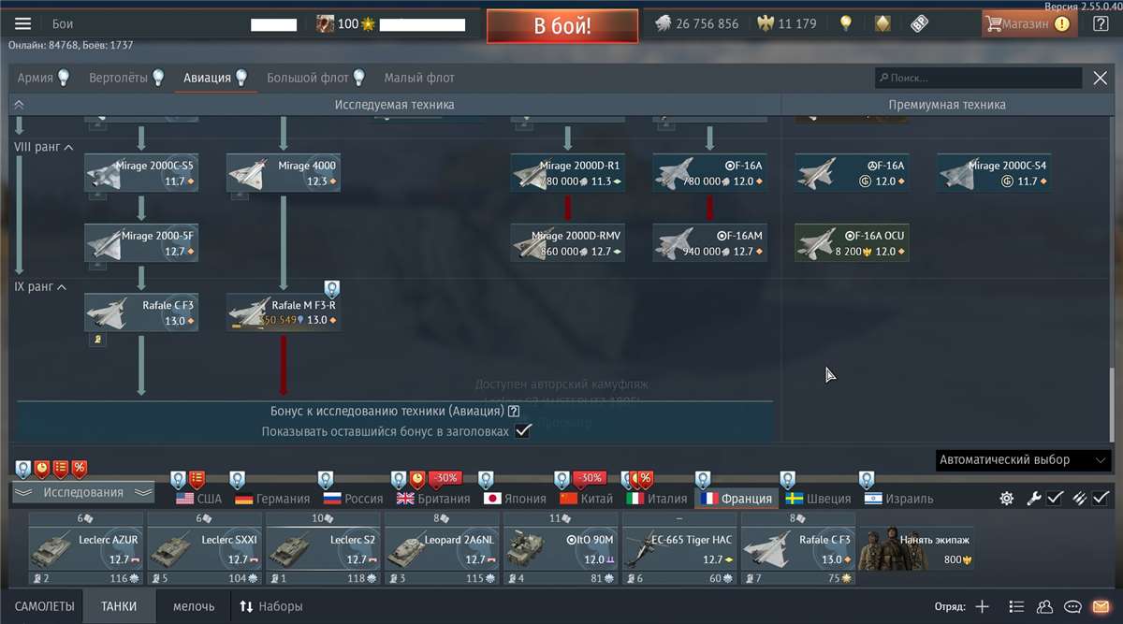Switch to the Малый флот tab
This screenshot has height=624, width=1123.
(x=419, y=78)
